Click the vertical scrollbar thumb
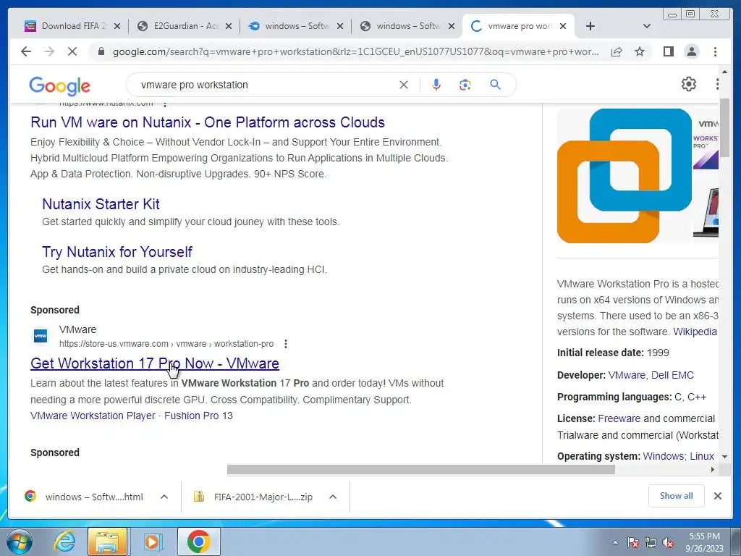741x556 pixels. coord(724,129)
